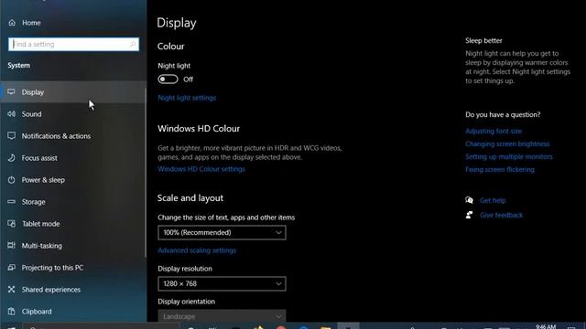
Task: Click the search magnifier icon in the settings box
Action: tap(133, 44)
